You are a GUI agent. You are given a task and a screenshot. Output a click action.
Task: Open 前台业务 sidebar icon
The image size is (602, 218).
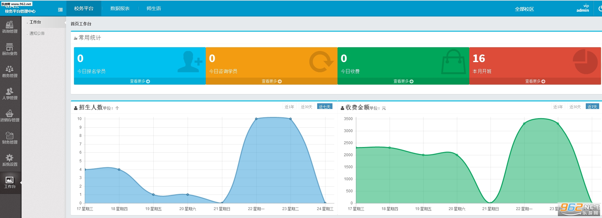tap(10, 47)
